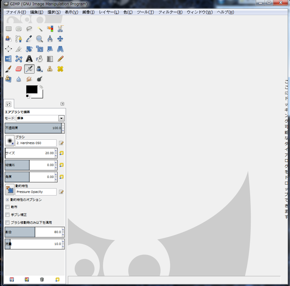Select the Ellipse Select tool
Image resolution: width=290 pixels, height=286 pixels.
coord(19,29)
